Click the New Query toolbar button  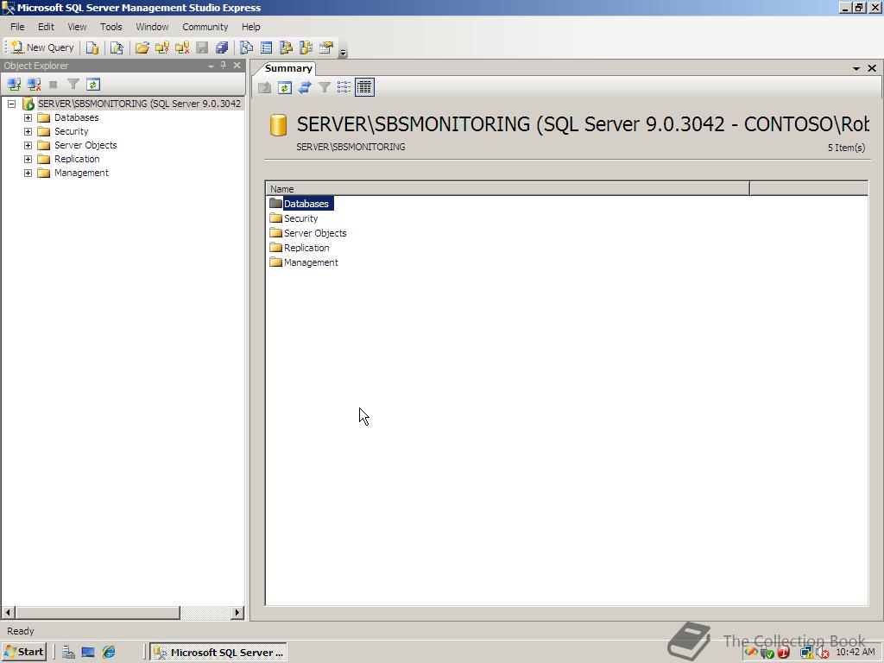pos(43,47)
